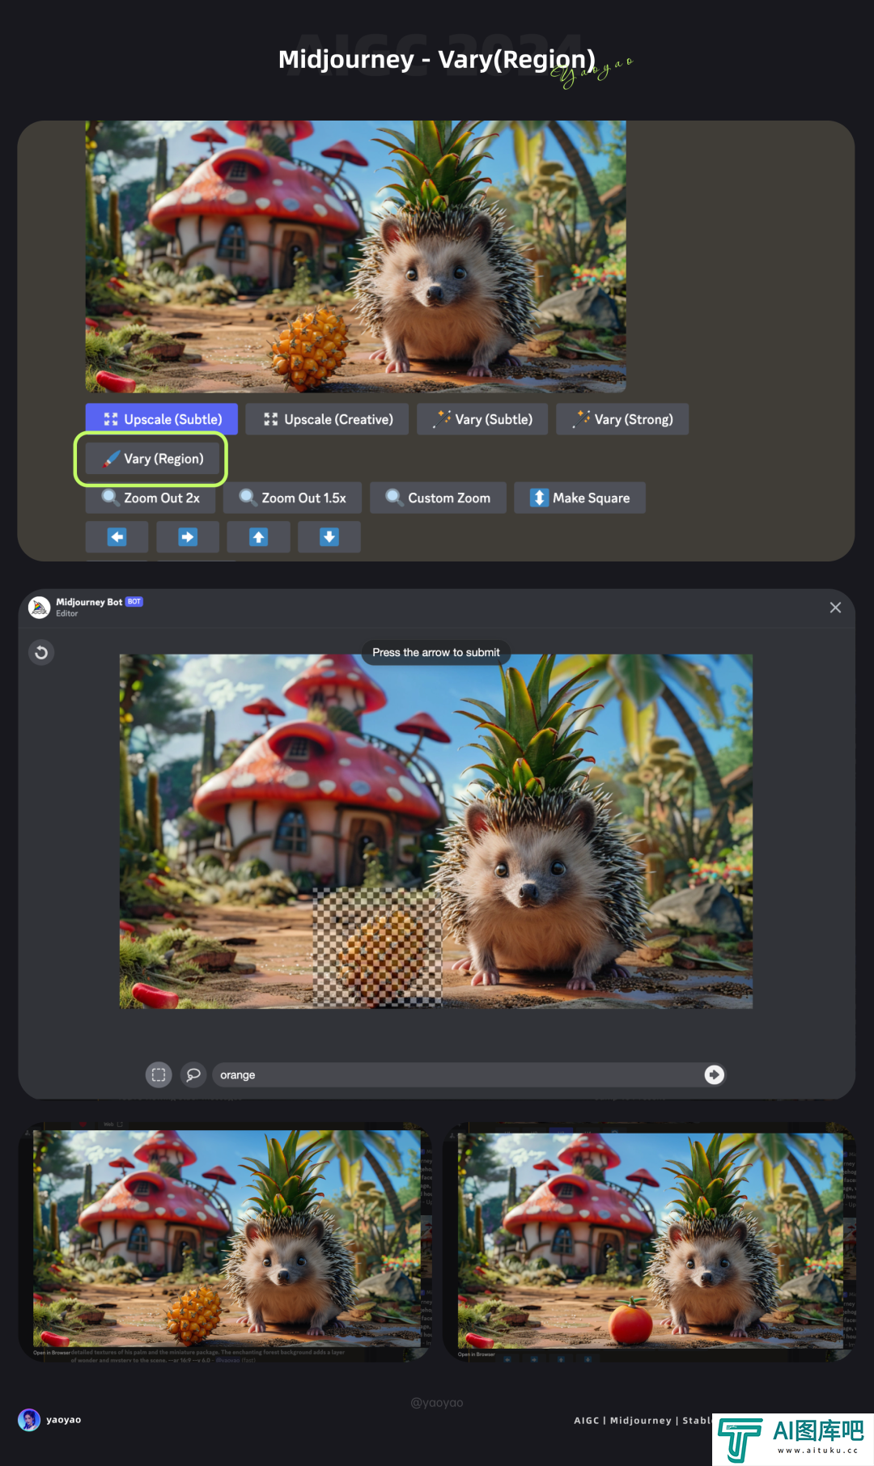Click the checkered selected region in the editor

tap(378, 948)
